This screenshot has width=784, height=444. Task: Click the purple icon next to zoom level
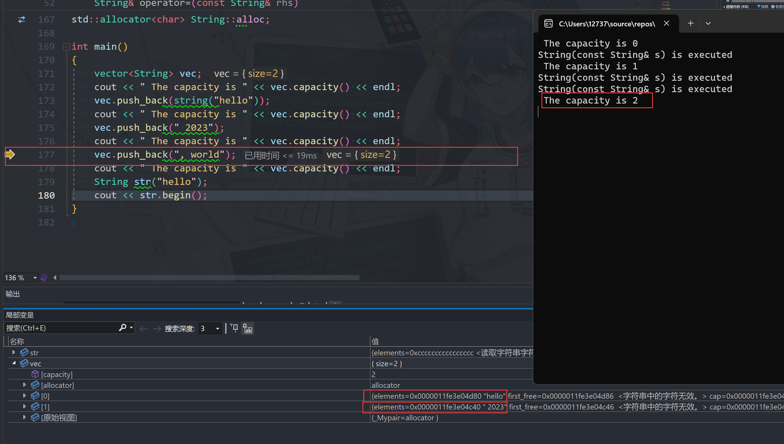coord(44,277)
